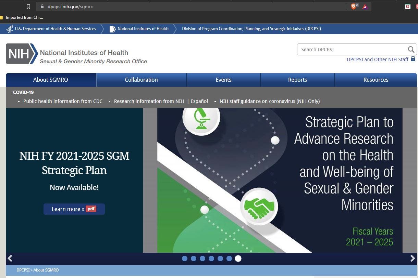
Task: Click the browser address bar URL
Action: click(x=70, y=6)
